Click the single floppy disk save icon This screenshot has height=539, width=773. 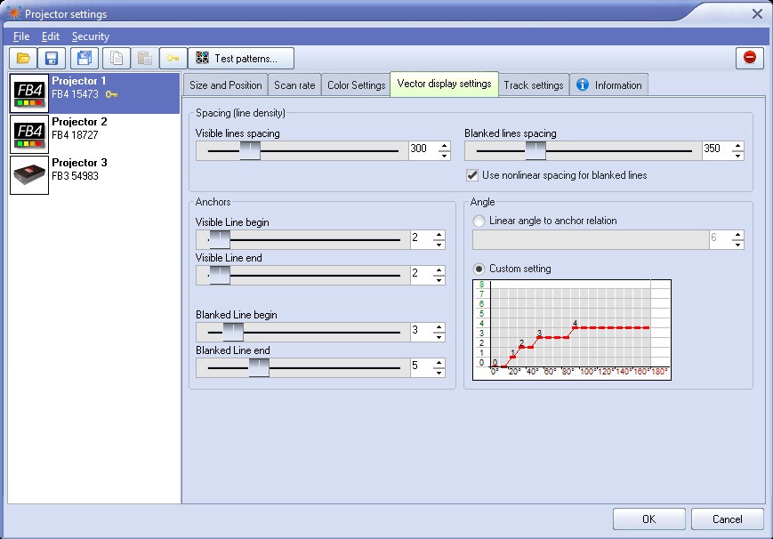(52, 59)
